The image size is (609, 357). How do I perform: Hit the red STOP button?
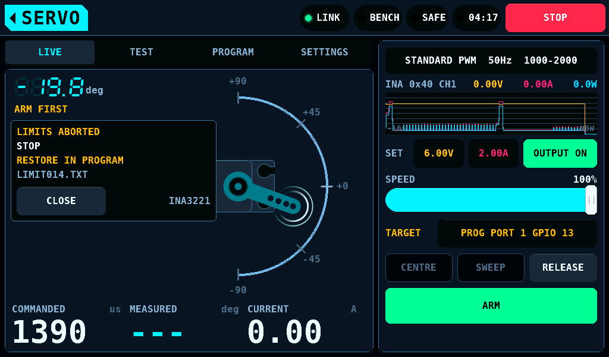[x=555, y=18]
